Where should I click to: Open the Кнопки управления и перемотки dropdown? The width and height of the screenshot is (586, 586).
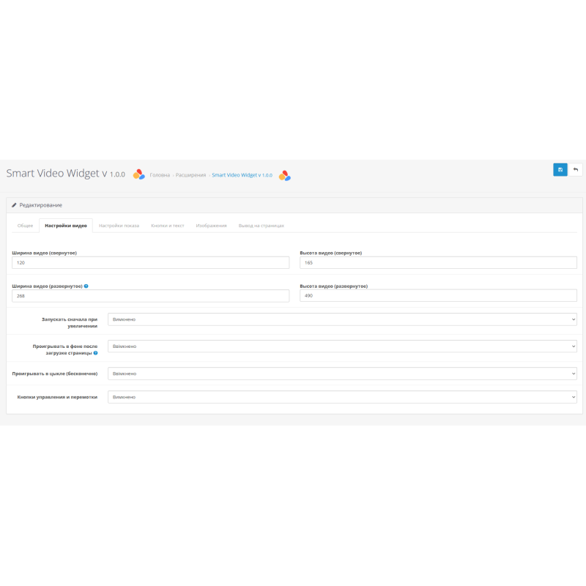click(341, 396)
